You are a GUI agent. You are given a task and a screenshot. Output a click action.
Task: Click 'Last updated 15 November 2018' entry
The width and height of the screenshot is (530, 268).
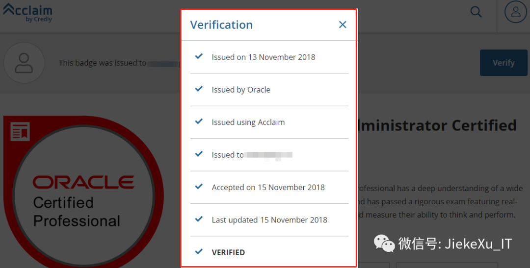pyautogui.click(x=269, y=220)
